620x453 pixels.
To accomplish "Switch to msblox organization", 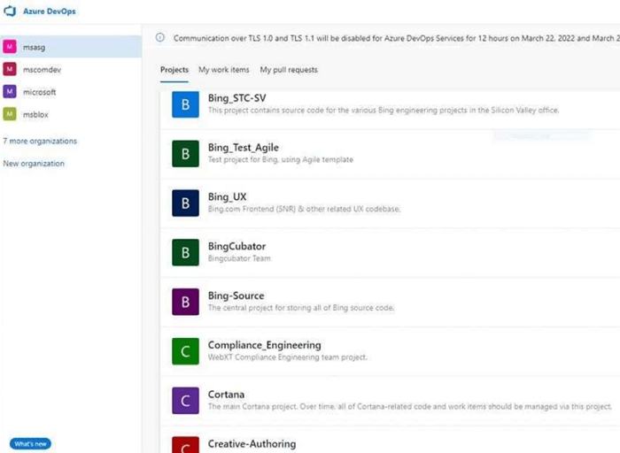I will (x=71, y=114).
